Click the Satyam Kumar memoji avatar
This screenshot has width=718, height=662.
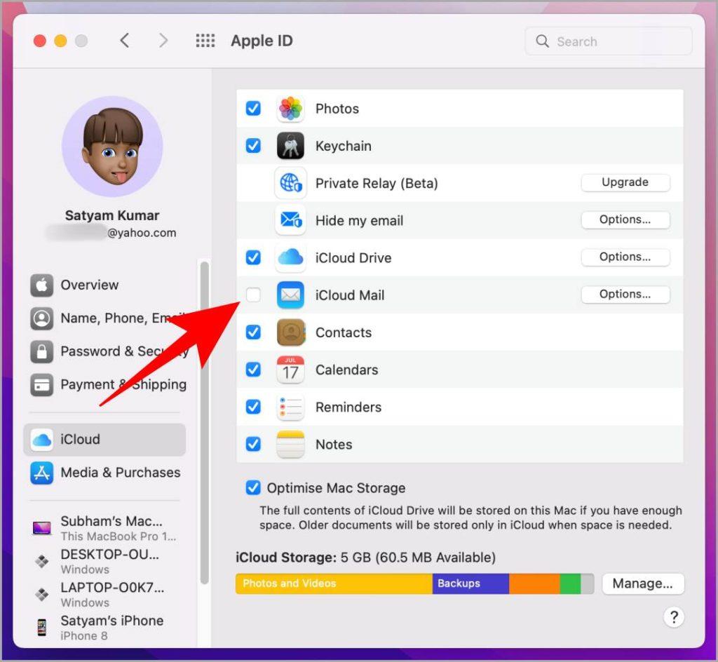pos(112,147)
